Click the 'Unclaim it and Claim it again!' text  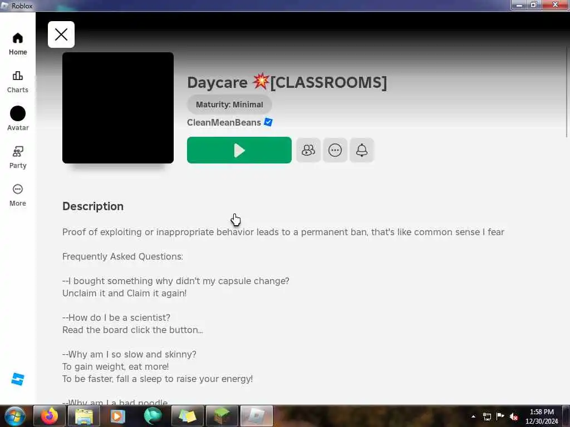click(124, 293)
